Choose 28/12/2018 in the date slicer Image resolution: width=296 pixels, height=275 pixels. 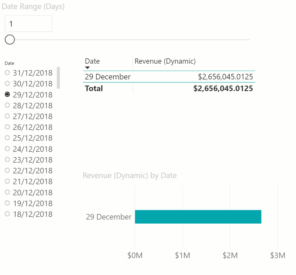[x=8, y=105]
